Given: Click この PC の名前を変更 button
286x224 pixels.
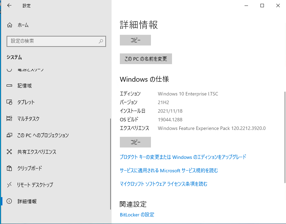Looking at the screenshot, I should coord(146,59).
